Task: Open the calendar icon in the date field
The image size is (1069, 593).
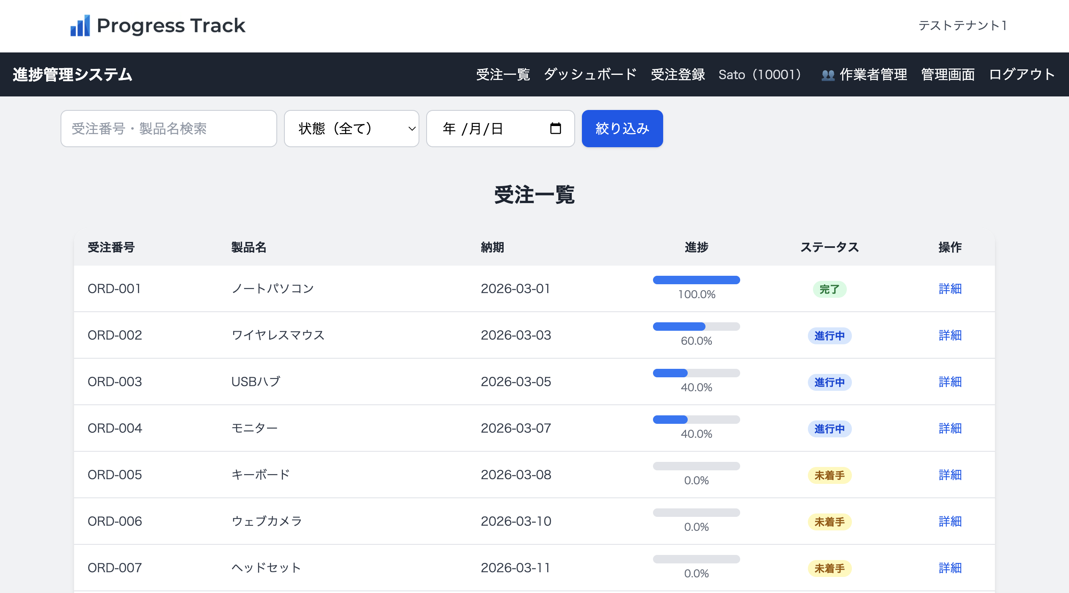Action: click(555, 128)
